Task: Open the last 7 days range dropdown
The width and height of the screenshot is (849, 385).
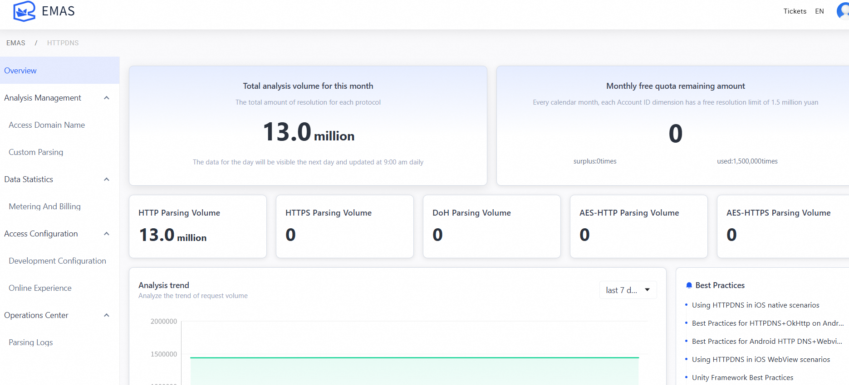Action: pos(628,290)
